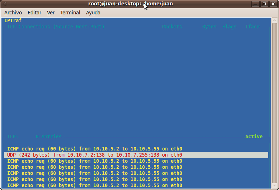Close the terminal window

pos(273,4)
